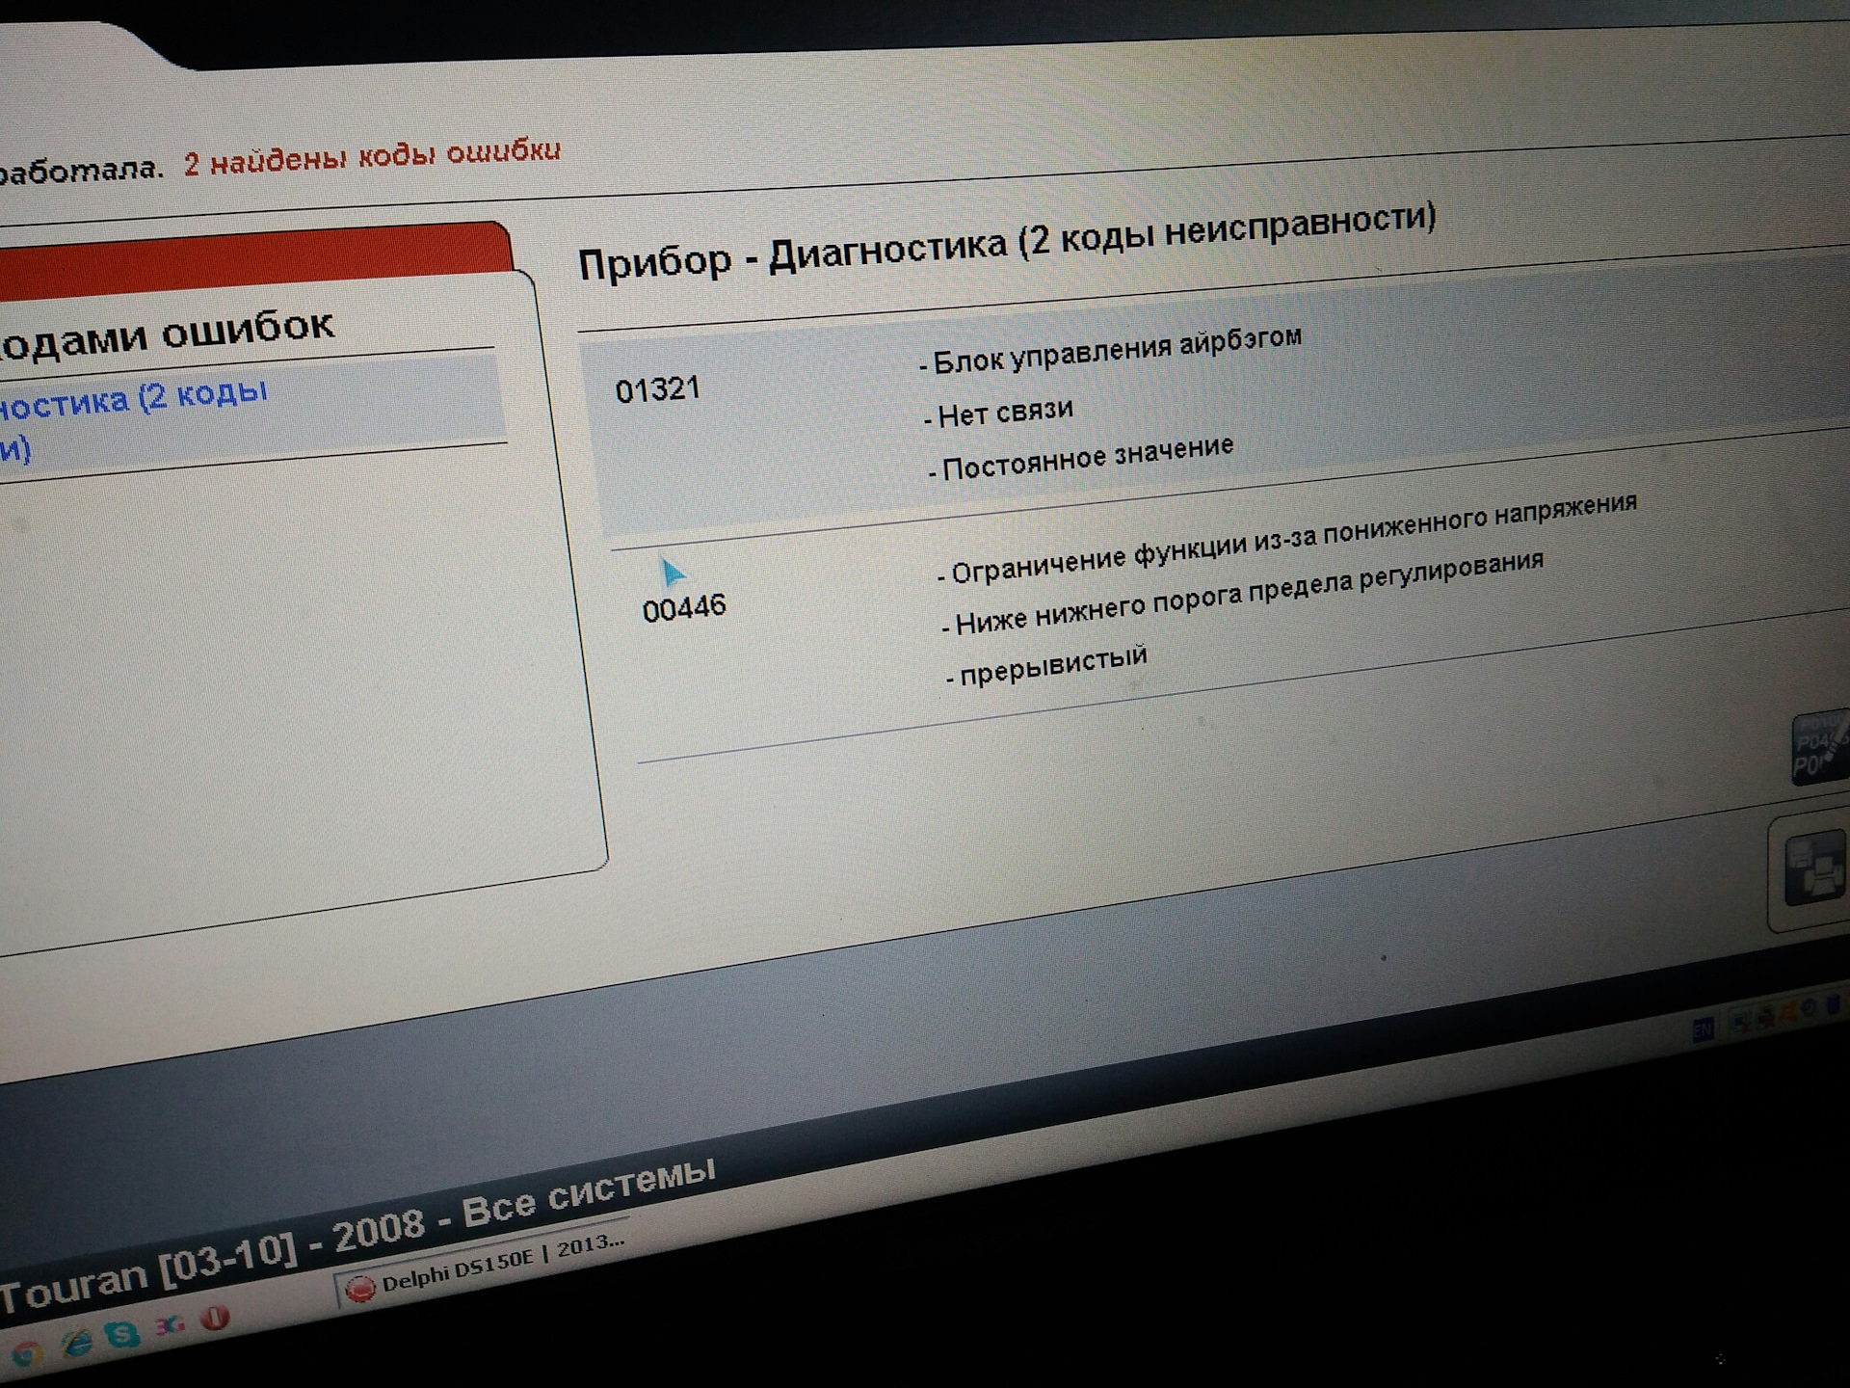Click the '2 найдены коды ошибки' message
Image resolution: width=1850 pixels, height=1388 pixels.
pyautogui.click(x=372, y=156)
